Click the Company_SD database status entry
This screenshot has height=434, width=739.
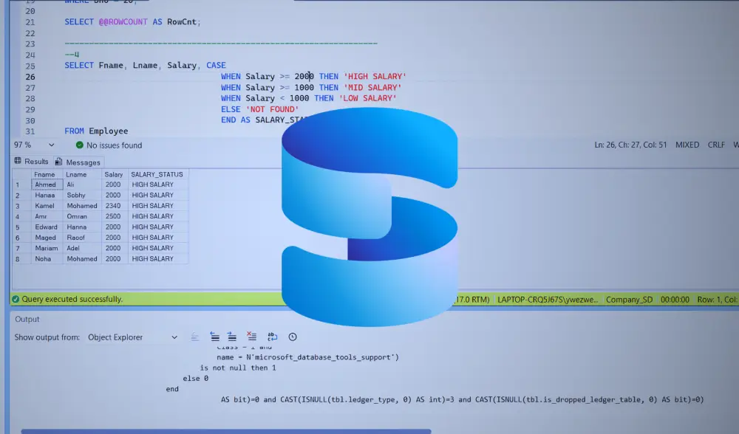[x=629, y=300]
